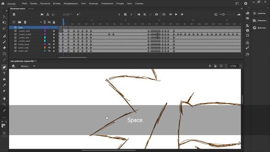
Task: Create new layer folder
Action: coord(19,22)
